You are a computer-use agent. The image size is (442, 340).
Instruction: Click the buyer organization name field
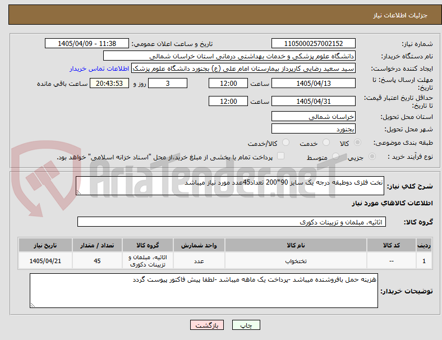click(229, 56)
